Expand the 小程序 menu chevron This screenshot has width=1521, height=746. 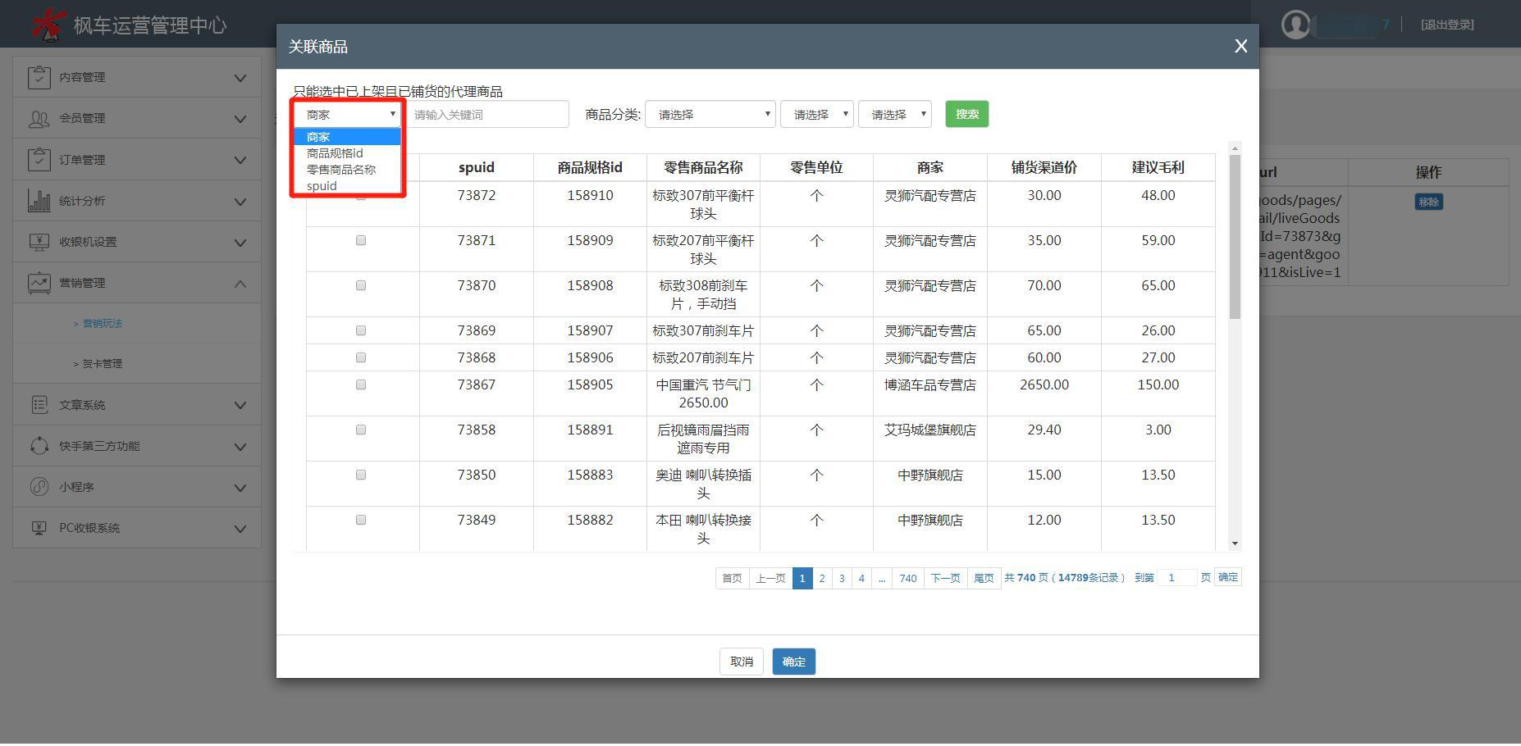[x=240, y=488]
